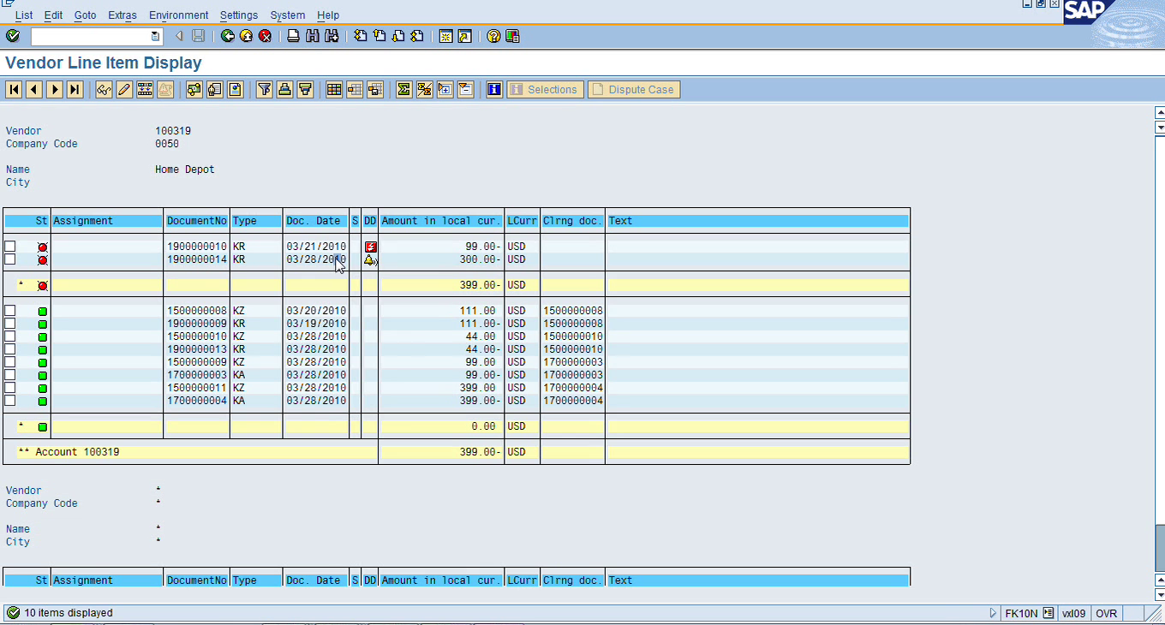Image resolution: width=1165 pixels, height=625 pixels.
Task: Click the Print icon in standard toolbar
Action: tap(294, 36)
